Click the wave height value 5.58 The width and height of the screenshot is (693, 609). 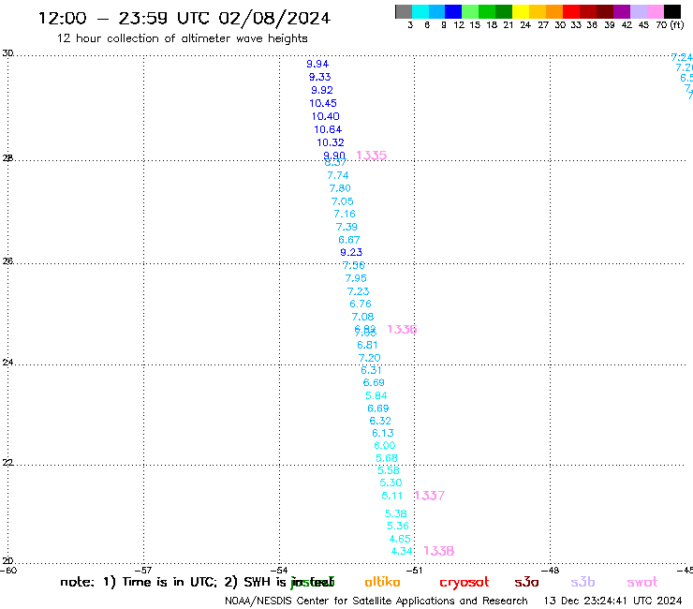click(x=389, y=470)
